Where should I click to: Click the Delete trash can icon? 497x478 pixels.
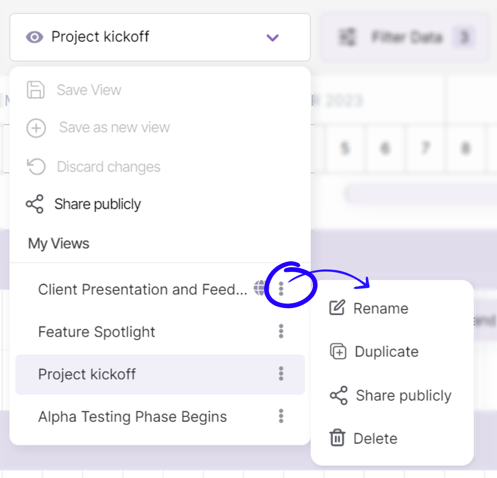coord(338,438)
